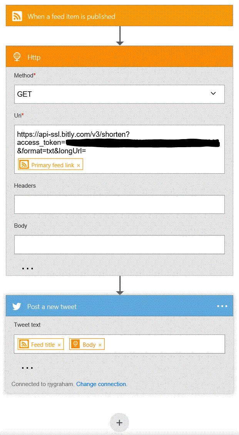Select the When a feed item is published step

point(119,16)
